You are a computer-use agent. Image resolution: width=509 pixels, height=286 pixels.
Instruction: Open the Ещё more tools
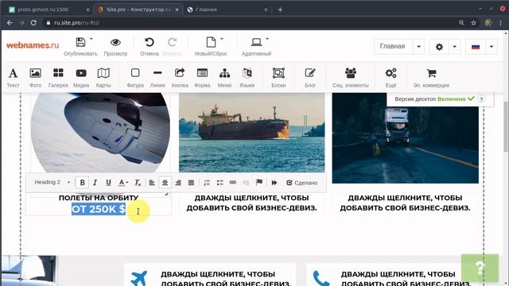tap(390, 78)
